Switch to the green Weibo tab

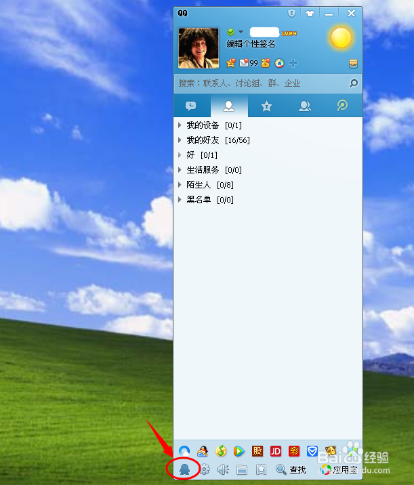pos(342,106)
